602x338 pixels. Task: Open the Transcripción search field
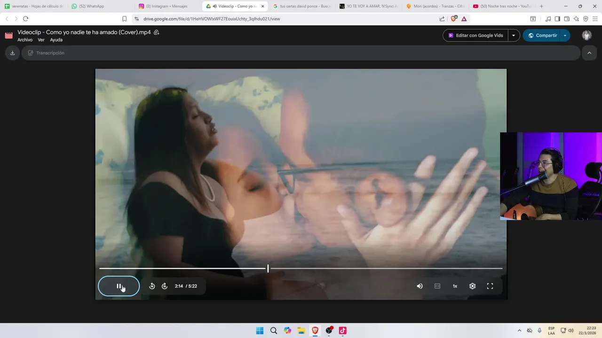301,53
